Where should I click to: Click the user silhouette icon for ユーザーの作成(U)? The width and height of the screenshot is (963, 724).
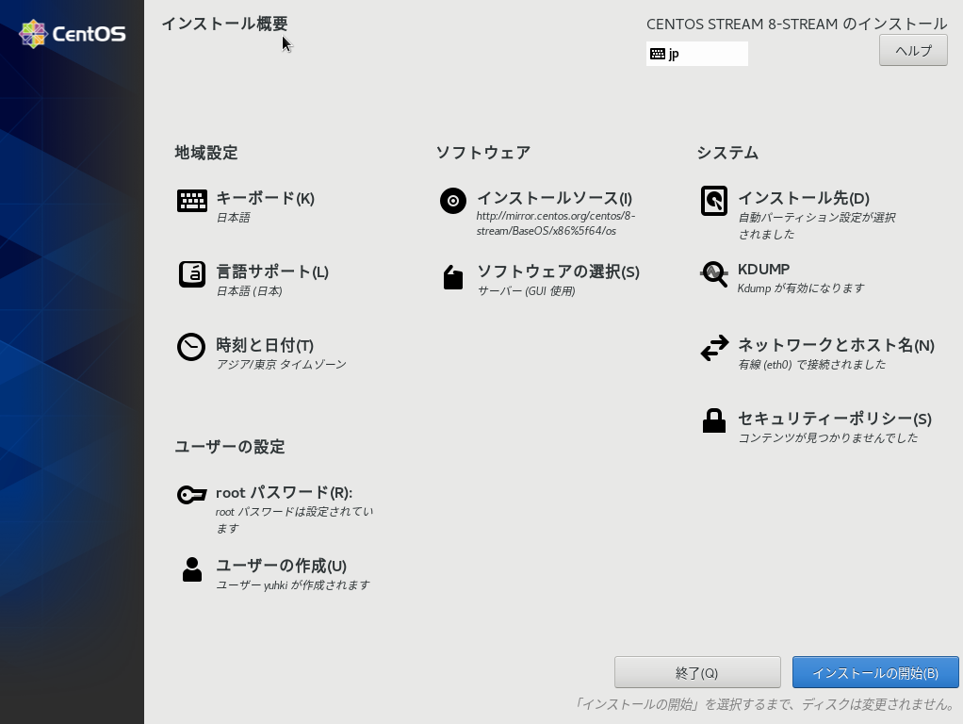tap(191, 569)
